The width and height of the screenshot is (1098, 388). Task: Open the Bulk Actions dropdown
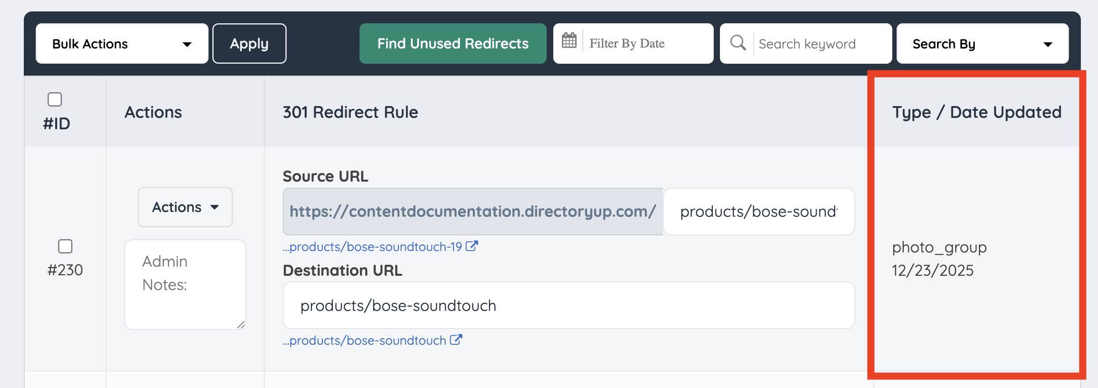(122, 44)
